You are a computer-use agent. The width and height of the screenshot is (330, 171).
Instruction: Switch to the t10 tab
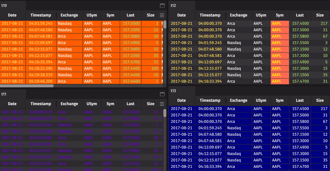[4, 5]
